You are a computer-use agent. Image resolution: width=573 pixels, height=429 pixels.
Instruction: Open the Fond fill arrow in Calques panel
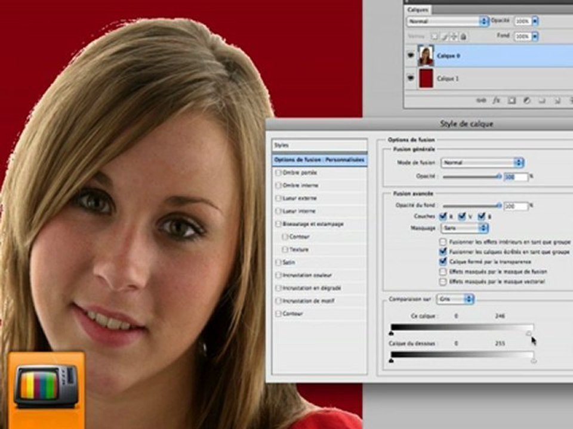(535, 36)
